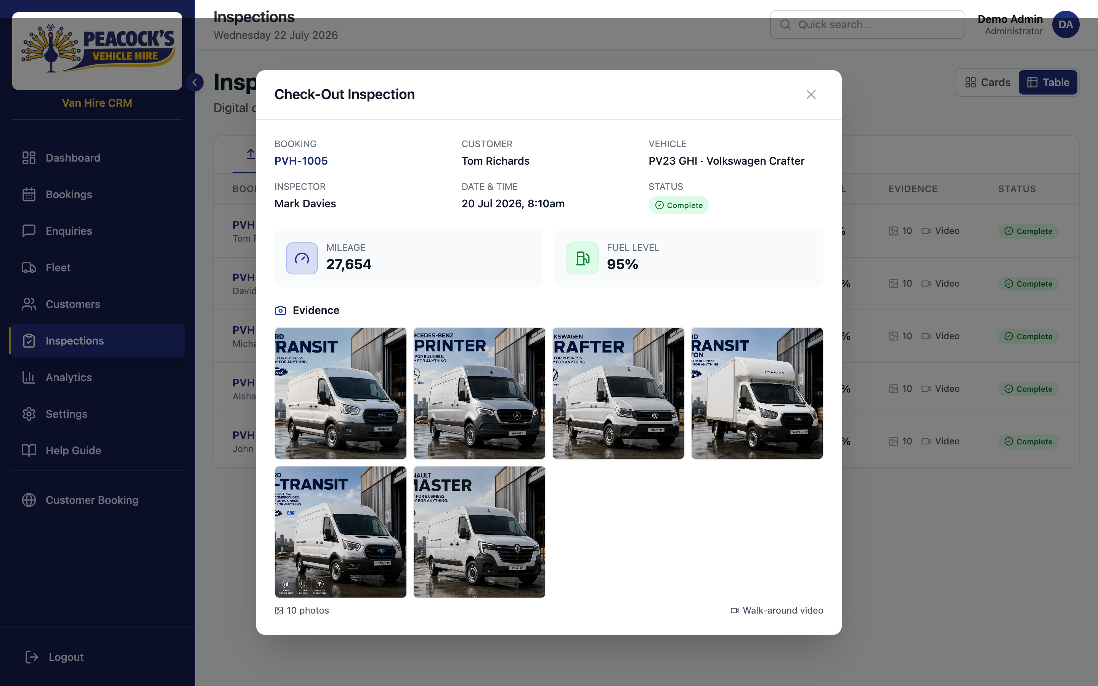Click the Inspections clipboard icon

click(29, 341)
